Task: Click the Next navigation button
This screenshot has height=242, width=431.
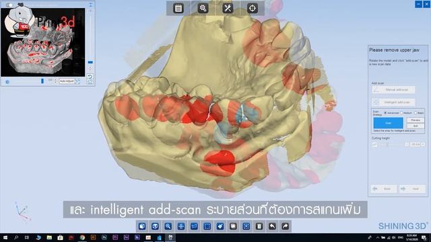Action: click(x=412, y=189)
